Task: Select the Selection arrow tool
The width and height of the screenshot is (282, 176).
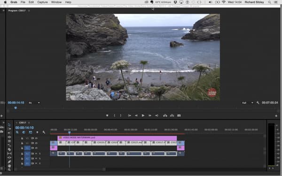Action: click(9, 125)
